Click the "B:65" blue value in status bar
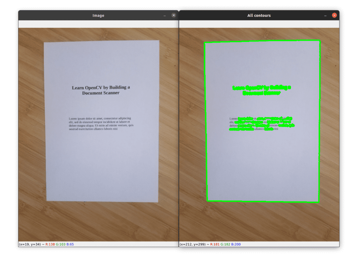Viewport: 359px width, 258px height. 70,244
